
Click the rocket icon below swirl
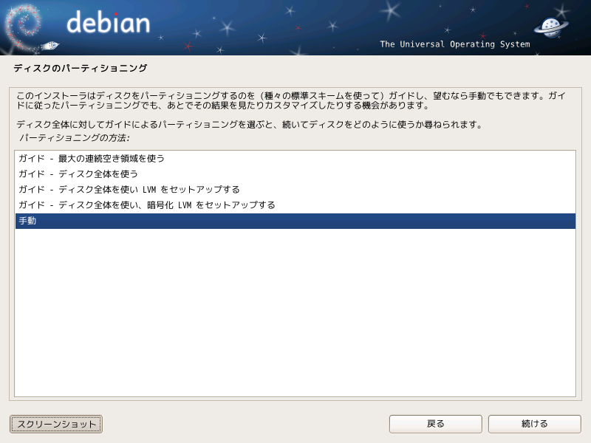(x=49, y=46)
